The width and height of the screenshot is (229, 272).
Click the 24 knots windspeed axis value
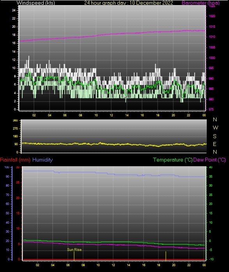pyautogui.click(x=14, y=10)
